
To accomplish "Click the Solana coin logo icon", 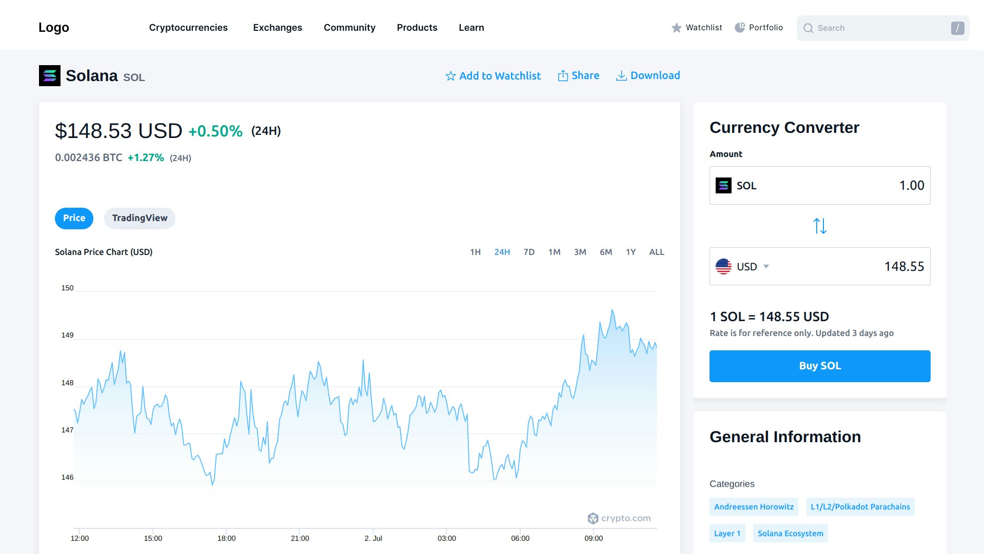I will point(49,75).
